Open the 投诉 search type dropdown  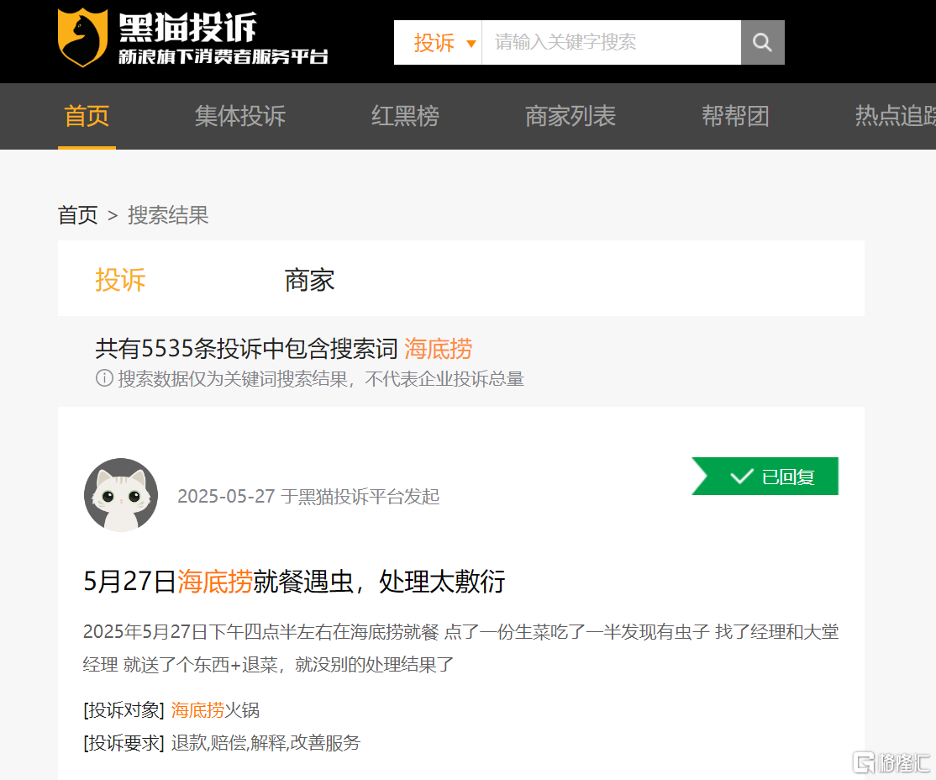tap(438, 42)
